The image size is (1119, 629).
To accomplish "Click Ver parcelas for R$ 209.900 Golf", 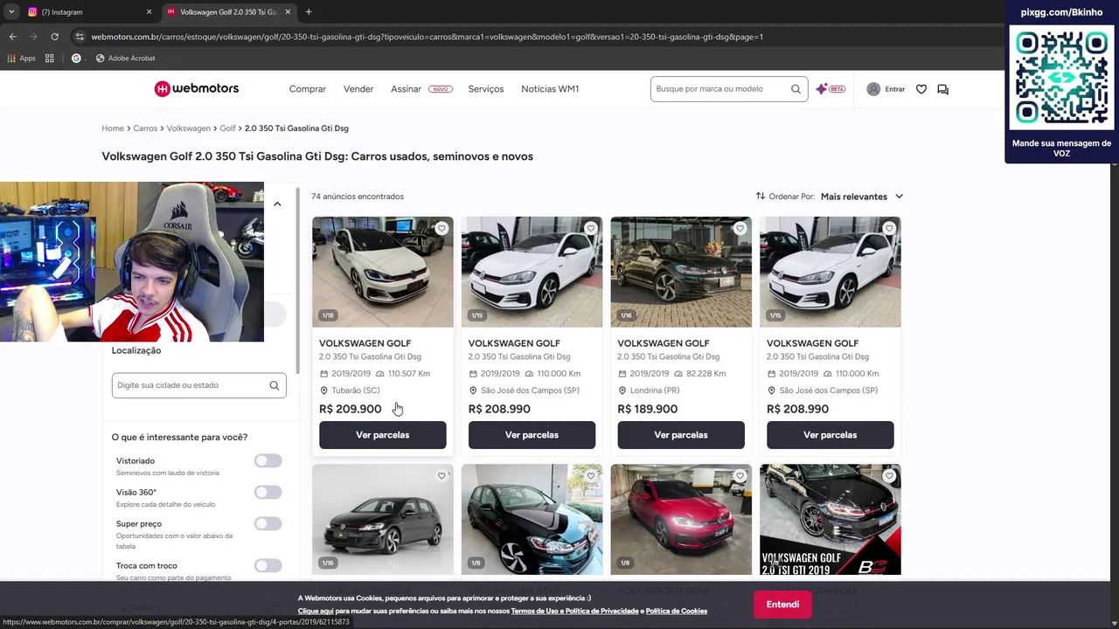I will pos(382,435).
